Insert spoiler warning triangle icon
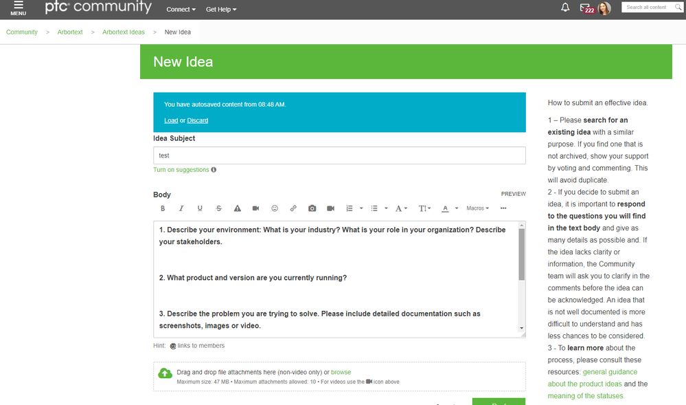686x405 pixels. (237, 208)
